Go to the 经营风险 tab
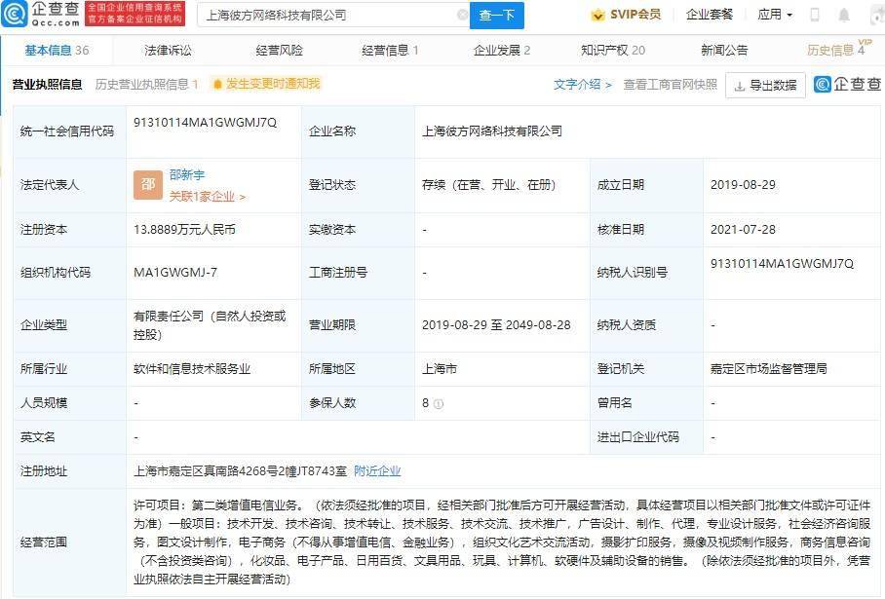Screen dimensions: 885x599 pyautogui.click(x=280, y=51)
